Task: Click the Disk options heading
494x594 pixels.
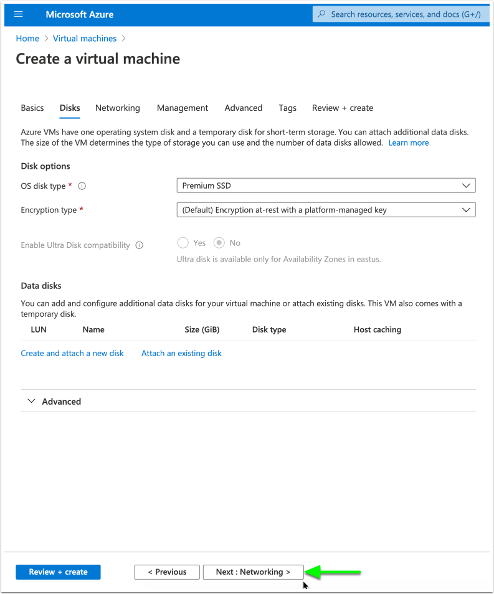Action: point(45,166)
